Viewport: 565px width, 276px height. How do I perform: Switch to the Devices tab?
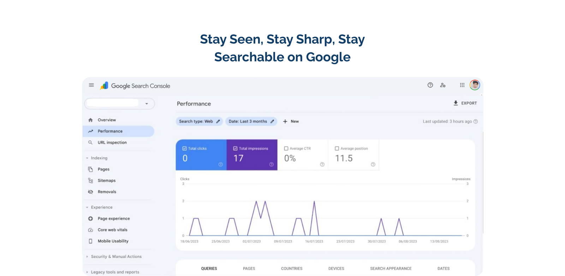336,269
